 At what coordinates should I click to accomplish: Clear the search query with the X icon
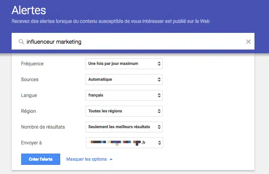[x=248, y=42]
